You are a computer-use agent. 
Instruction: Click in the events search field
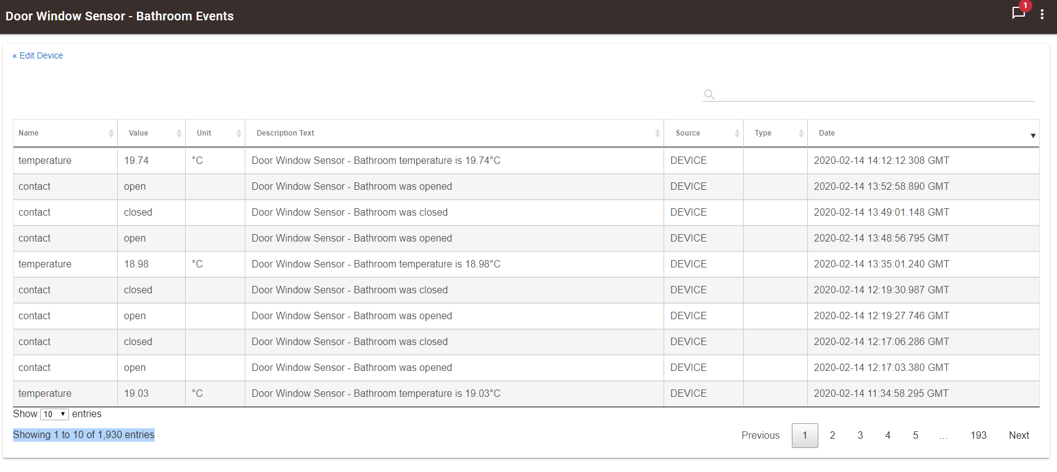pyautogui.click(x=876, y=94)
